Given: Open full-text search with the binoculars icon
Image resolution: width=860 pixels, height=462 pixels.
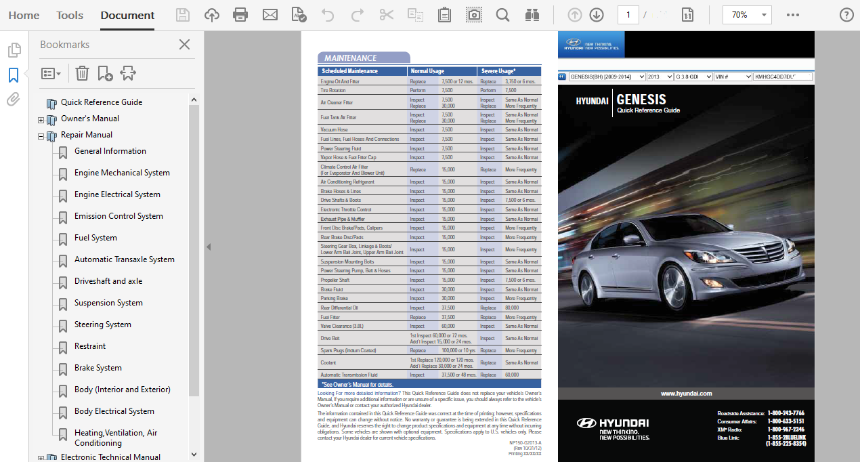Looking at the screenshot, I should pyautogui.click(x=532, y=14).
